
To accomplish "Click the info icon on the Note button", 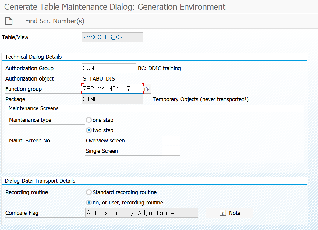I will 223,213.
